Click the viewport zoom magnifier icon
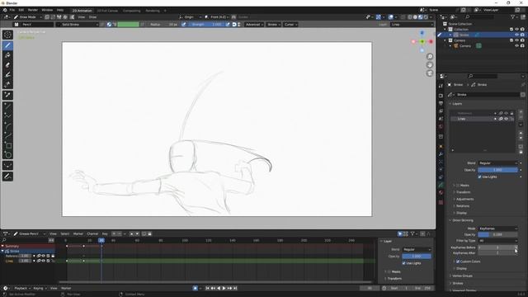Screen dimensions: 528x297 click(430, 57)
